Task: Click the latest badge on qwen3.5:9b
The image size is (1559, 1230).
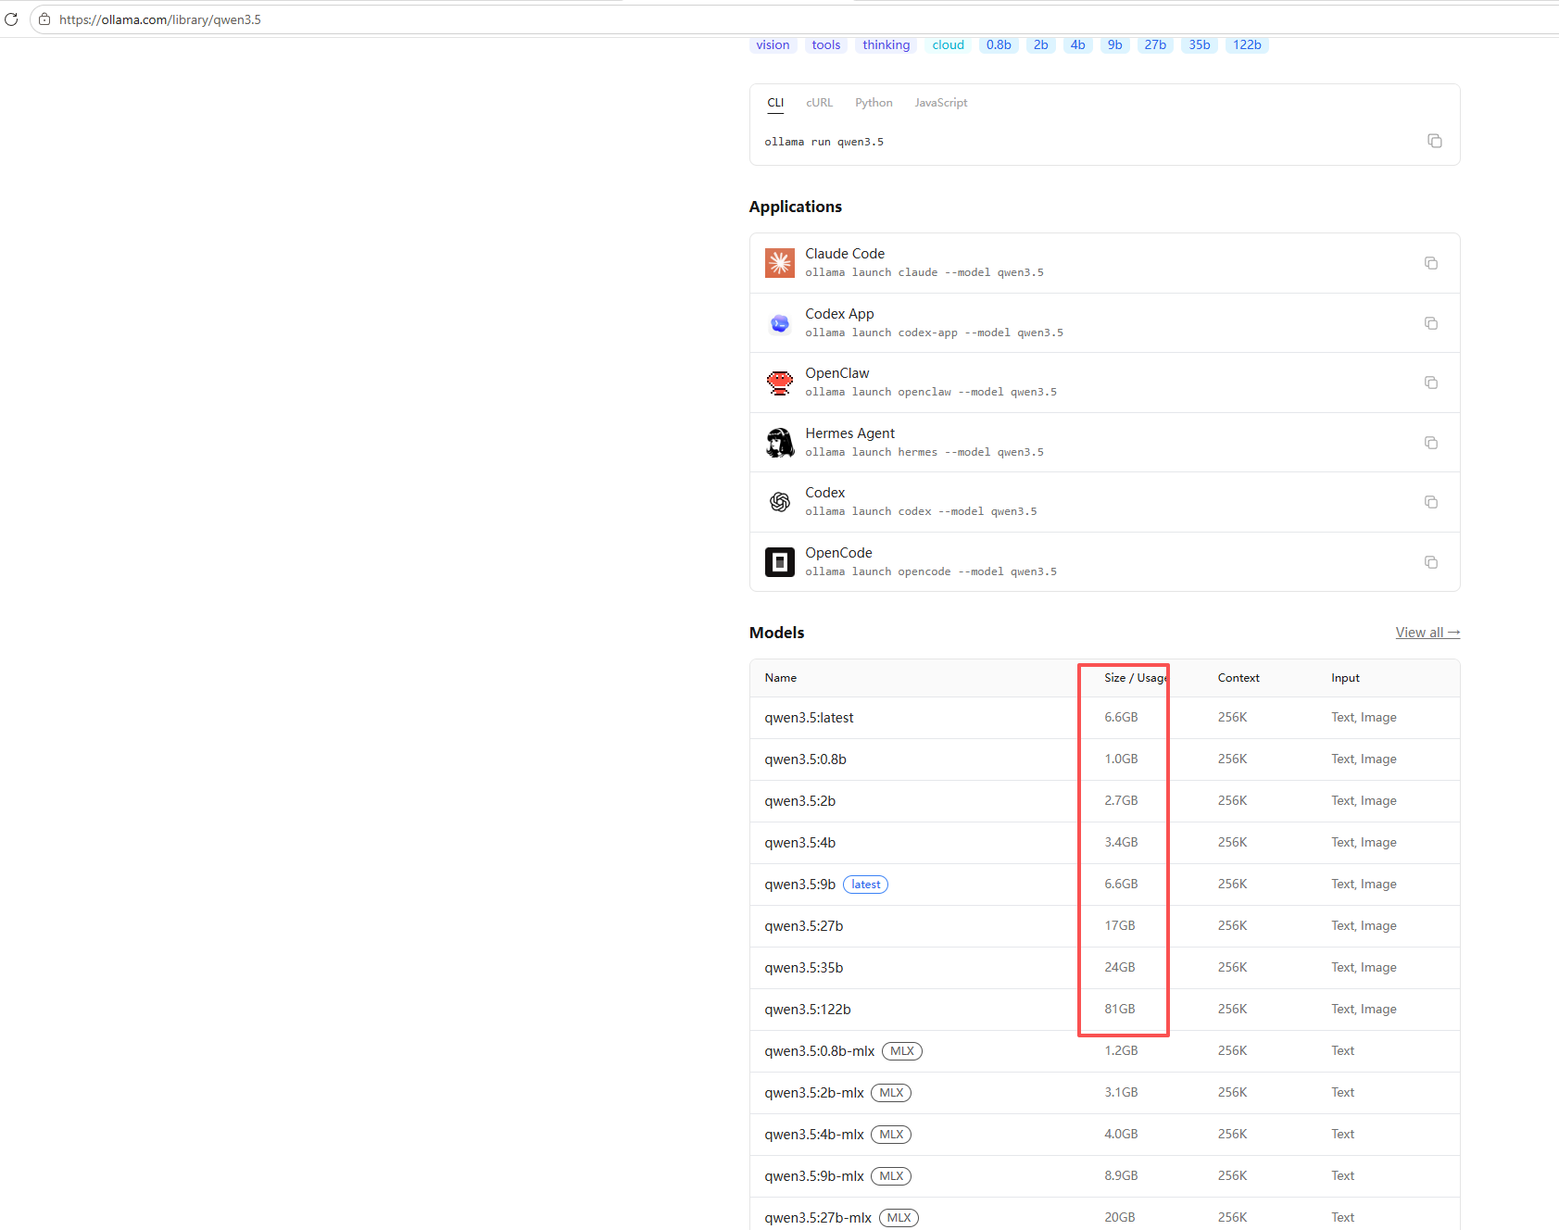Action: pyautogui.click(x=865, y=885)
